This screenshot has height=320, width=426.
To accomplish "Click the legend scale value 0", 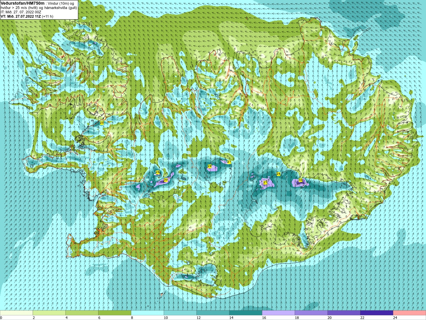I will pyautogui.click(x=1, y=318).
